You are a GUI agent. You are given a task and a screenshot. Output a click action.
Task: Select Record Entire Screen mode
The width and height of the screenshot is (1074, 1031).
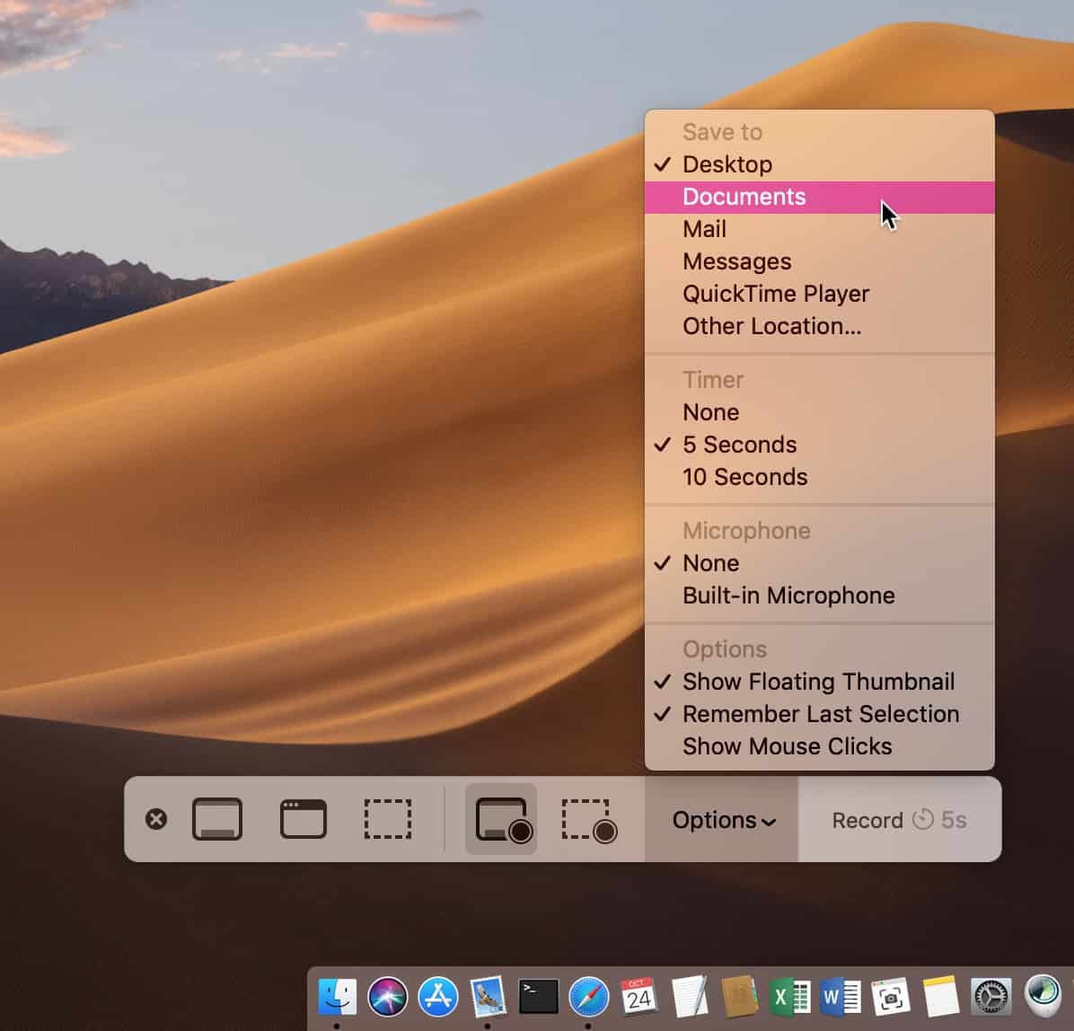(501, 819)
